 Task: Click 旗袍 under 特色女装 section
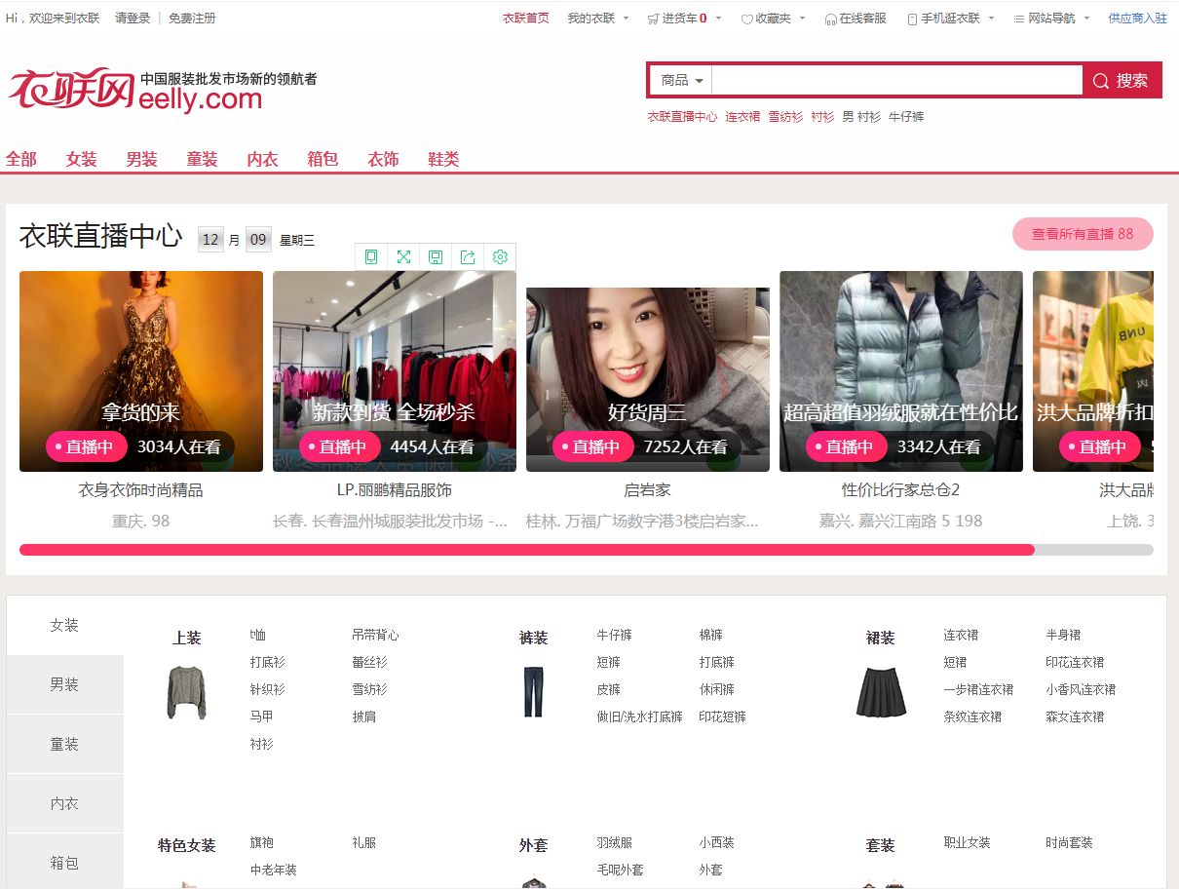pyautogui.click(x=262, y=843)
